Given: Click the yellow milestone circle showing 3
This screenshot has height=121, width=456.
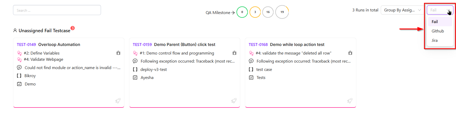Looking at the screenshot, I should (x=255, y=12).
